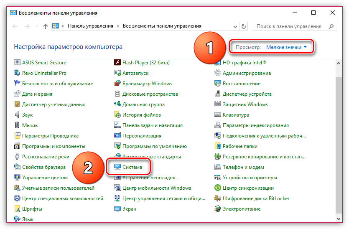Open Программы по умолчанию link

tap(155, 146)
